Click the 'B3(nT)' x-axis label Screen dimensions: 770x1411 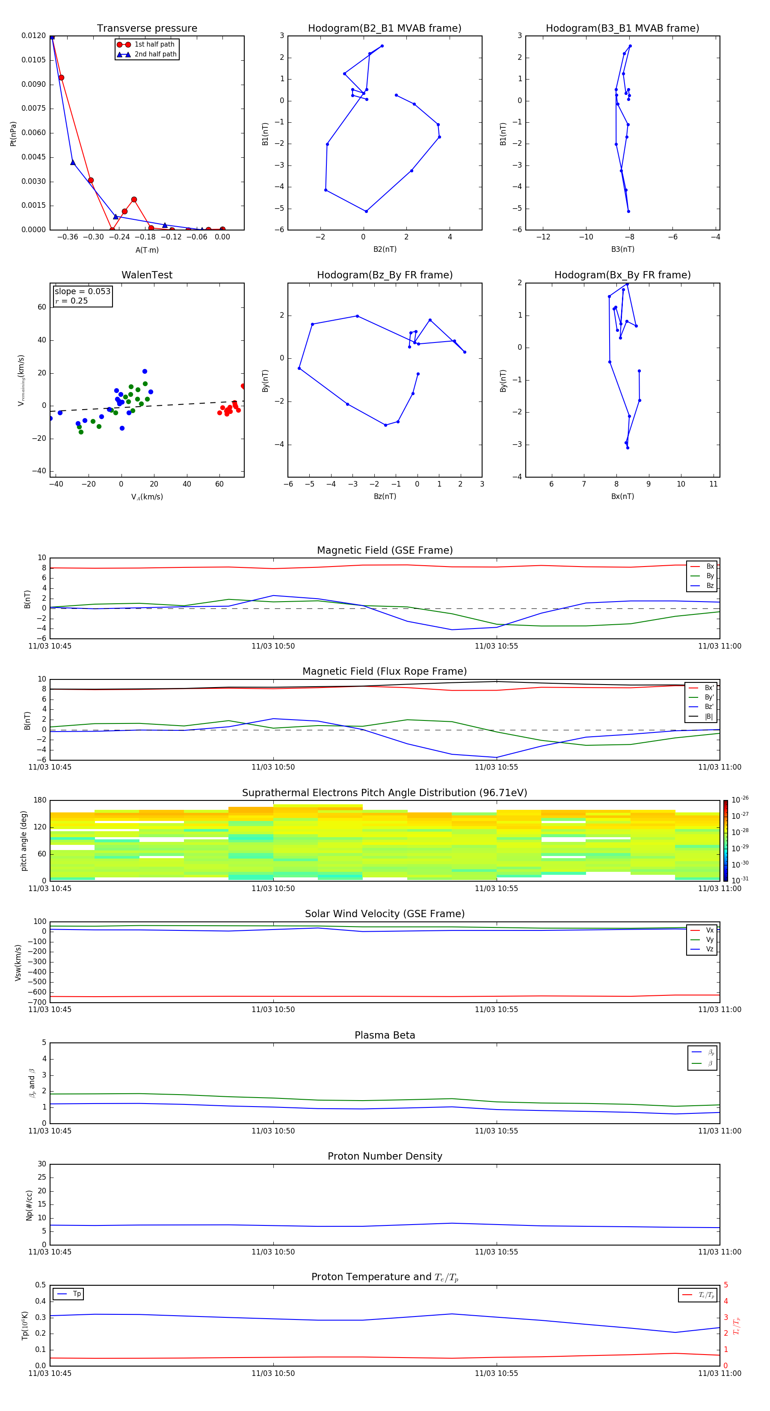point(622,249)
